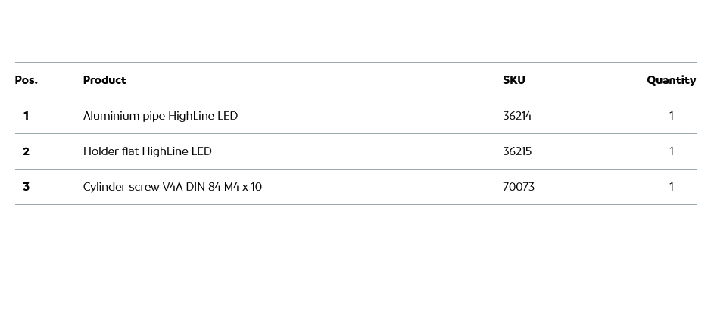
Task: Click the word "Aluminium" in the first row
Action: coord(111,116)
